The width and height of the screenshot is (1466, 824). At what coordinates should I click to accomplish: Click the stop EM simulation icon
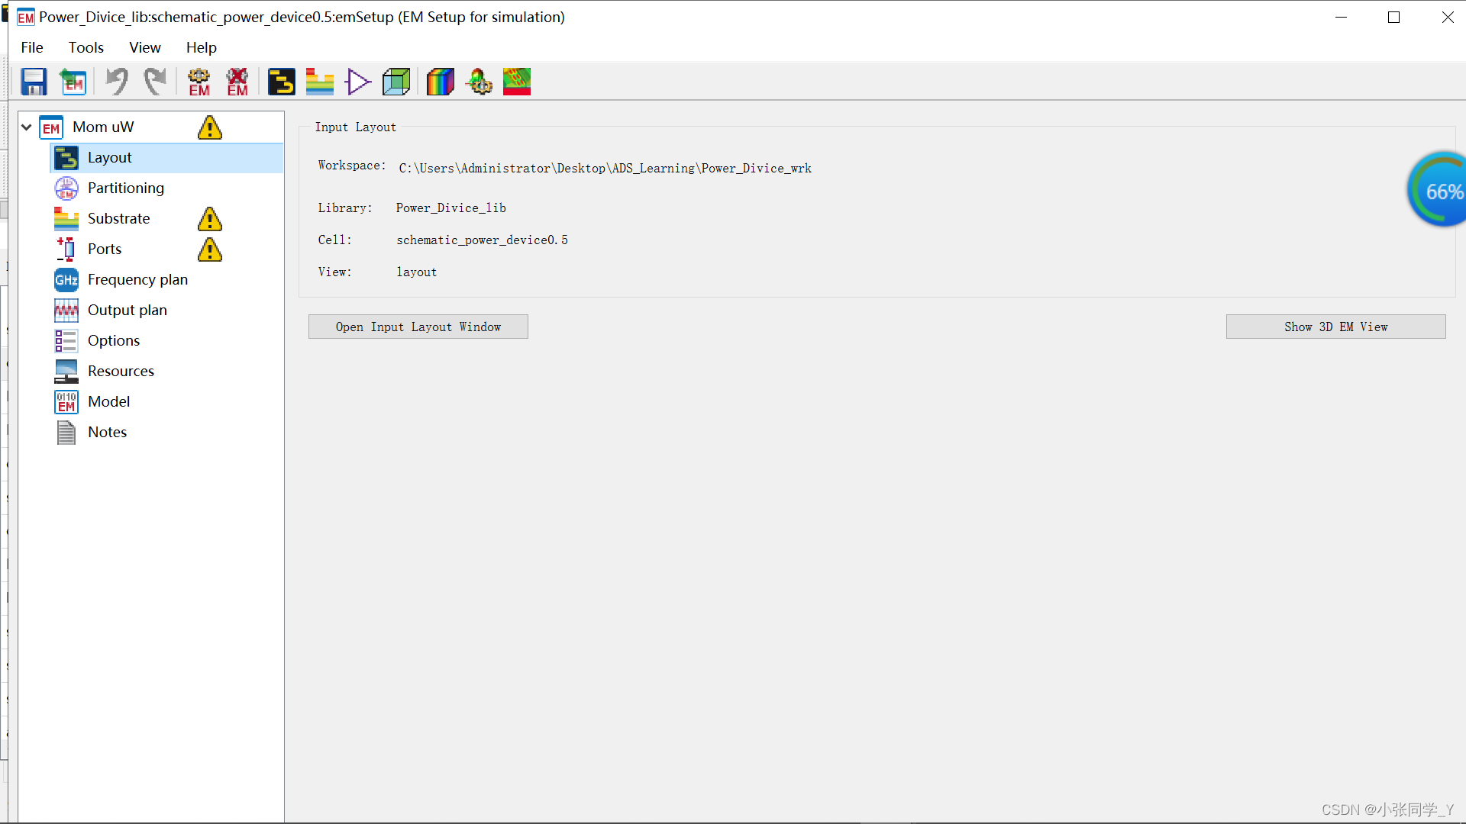pyautogui.click(x=237, y=82)
